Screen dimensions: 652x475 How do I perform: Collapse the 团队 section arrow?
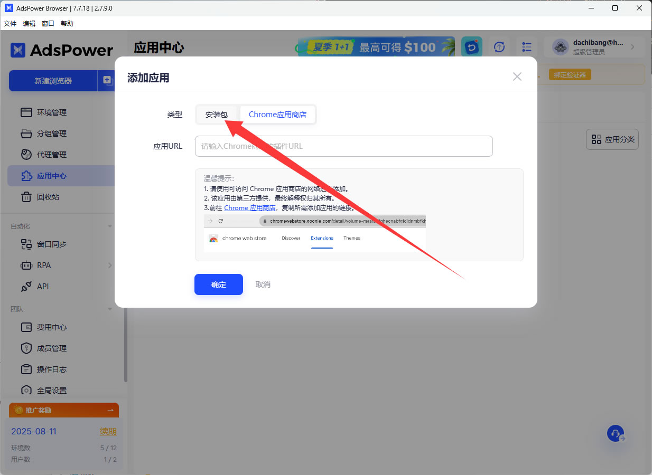pyautogui.click(x=110, y=309)
